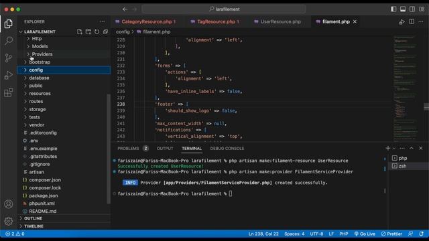The width and height of the screenshot is (429, 241).
Task: Open the Explorer view in activity bar
Action: point(9,24)
